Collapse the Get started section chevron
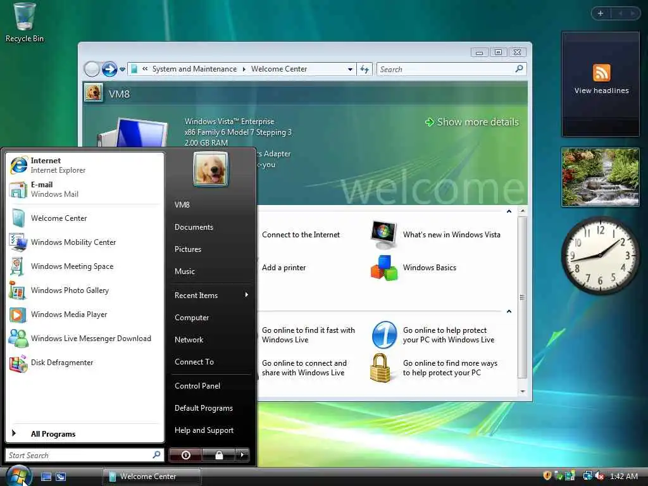 509,211
